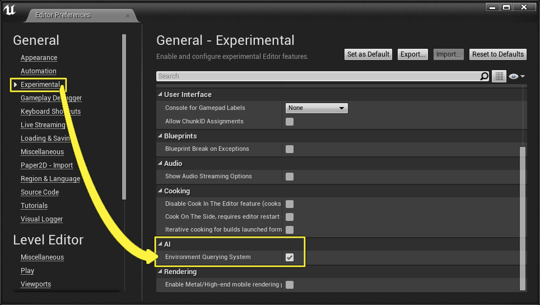The image size is (540, 305).
Task: Enable Blueprint Break on Exceptions
Action: coord(290,149)
